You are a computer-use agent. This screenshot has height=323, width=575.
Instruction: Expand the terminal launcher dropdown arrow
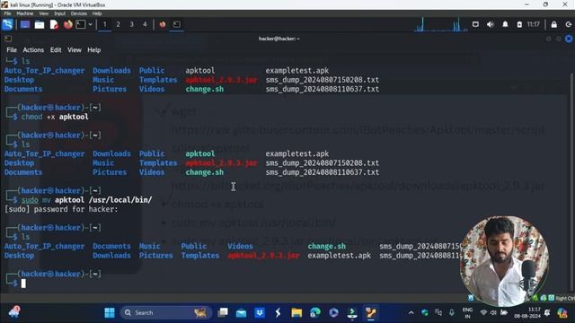tap(90, 24)
